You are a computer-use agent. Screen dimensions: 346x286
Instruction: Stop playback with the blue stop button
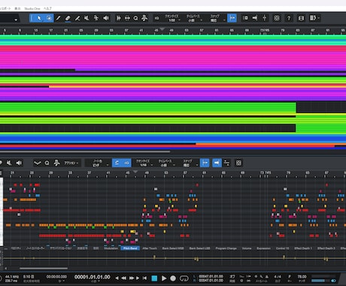[154, 278]
